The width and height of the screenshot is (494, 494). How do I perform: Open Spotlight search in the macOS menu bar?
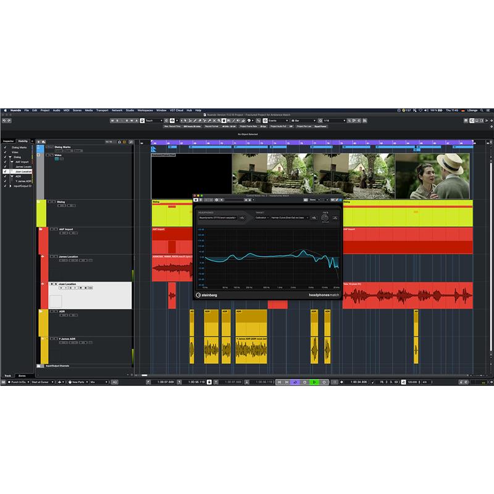click(x=482, y=111)
